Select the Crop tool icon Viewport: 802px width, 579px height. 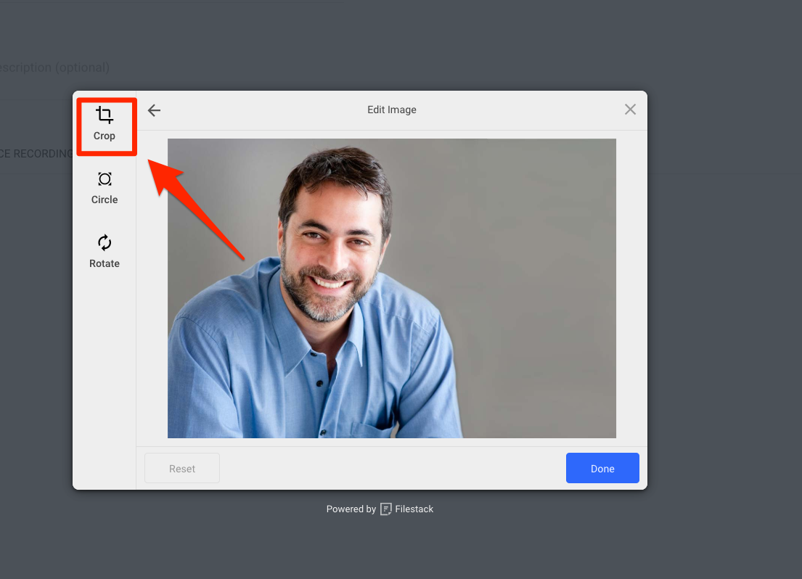coord(105,114)
